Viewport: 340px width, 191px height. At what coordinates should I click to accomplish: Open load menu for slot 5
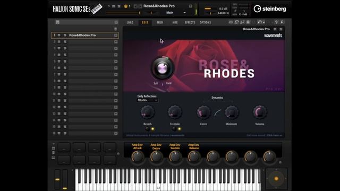116,62
